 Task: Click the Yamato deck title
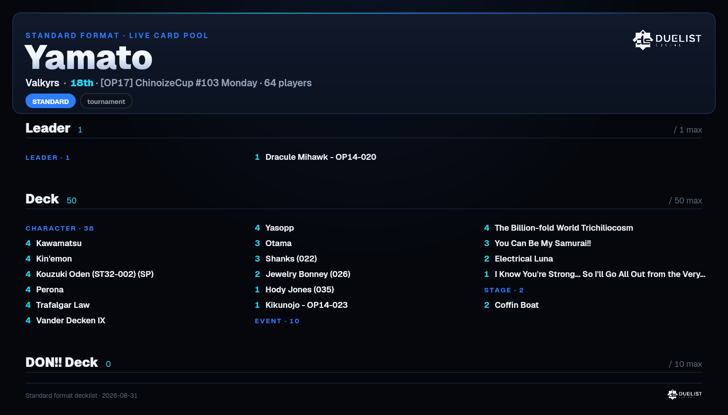click(x=89, y=58)
